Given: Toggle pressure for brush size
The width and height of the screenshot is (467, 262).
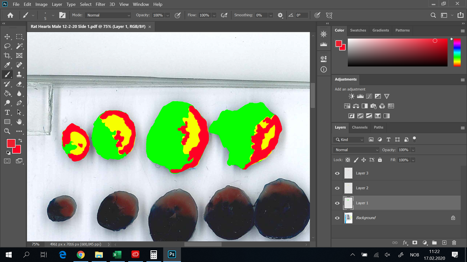Looking at the screenshot, I should (x=317, y=15).
